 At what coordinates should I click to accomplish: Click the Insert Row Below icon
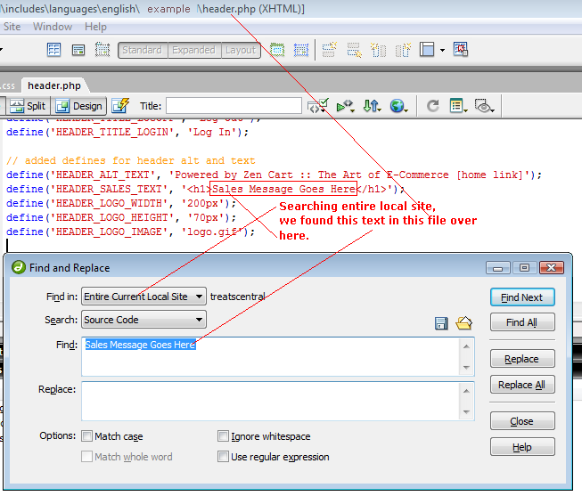354,50
